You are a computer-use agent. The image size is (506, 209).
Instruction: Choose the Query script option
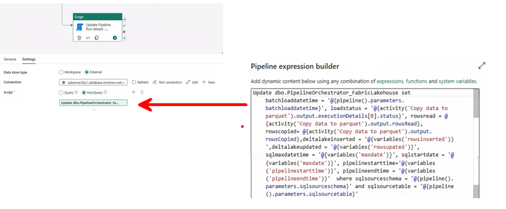pyautogui.click(x=62, y=93)
